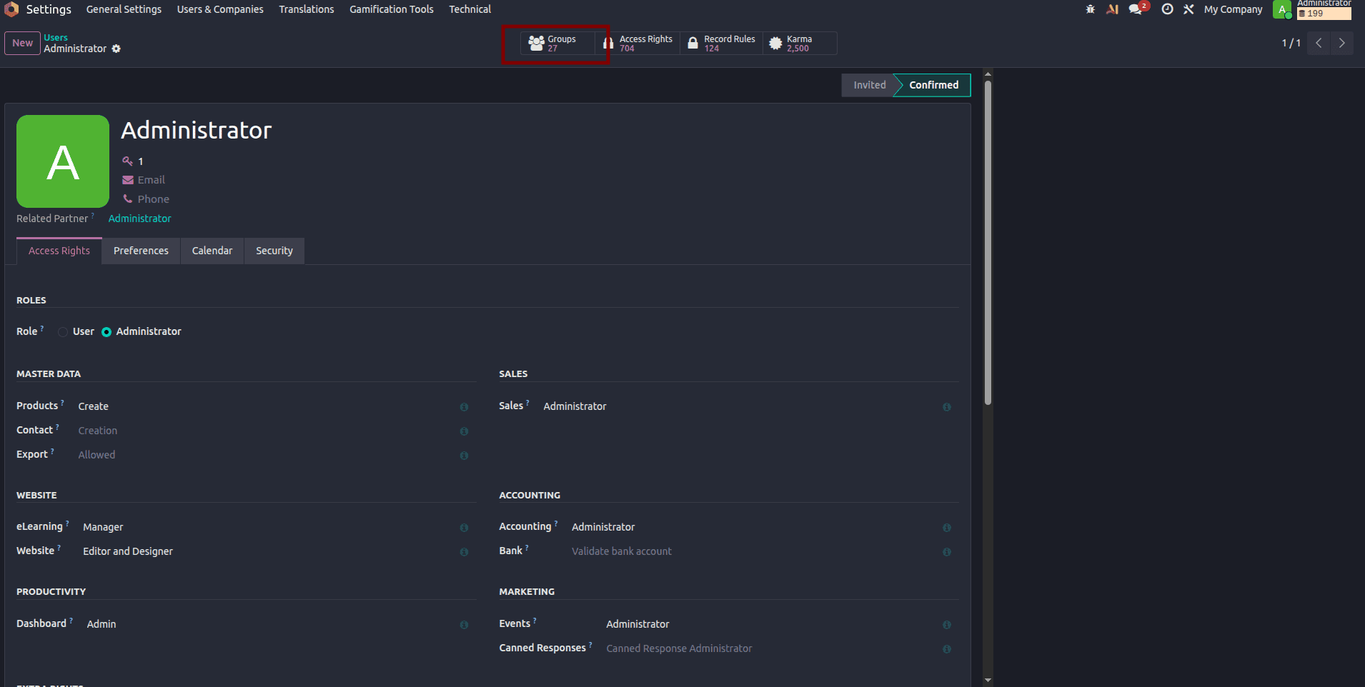1365x687 pixels.
Task: Open the Accounting Administrator dropdown
Action: tap(753, 527)
